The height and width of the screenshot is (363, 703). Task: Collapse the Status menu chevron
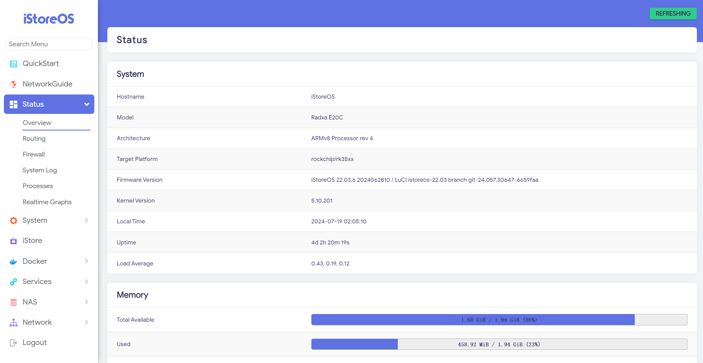click(87, 104)
